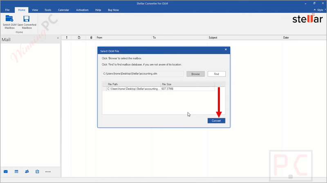
Task: Open the Style dropdown
Action: coord(321,10)
